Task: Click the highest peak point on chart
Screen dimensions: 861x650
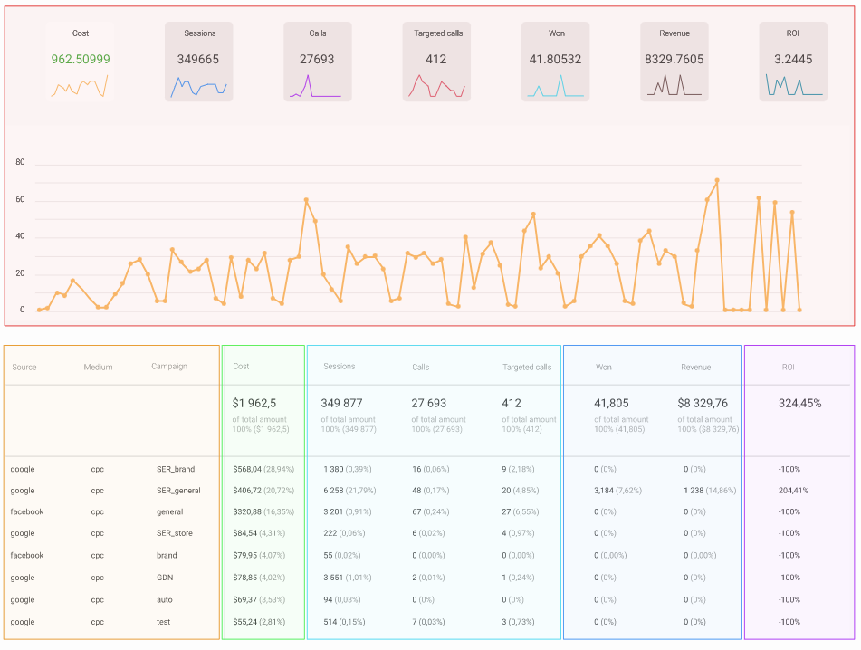Action: click(716, 180)
